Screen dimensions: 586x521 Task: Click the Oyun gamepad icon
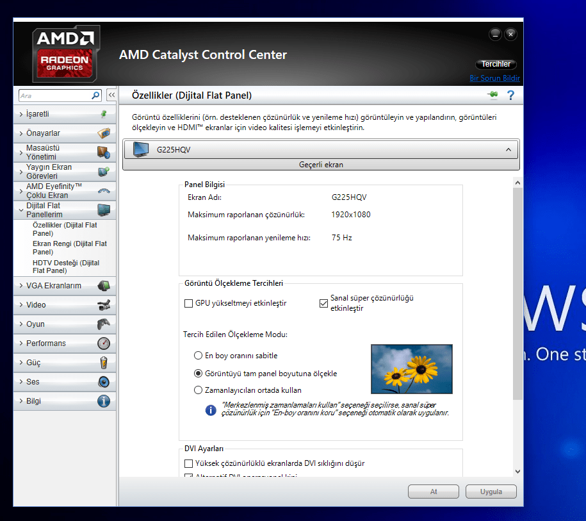pyautogui.click(x=104, y=324)
